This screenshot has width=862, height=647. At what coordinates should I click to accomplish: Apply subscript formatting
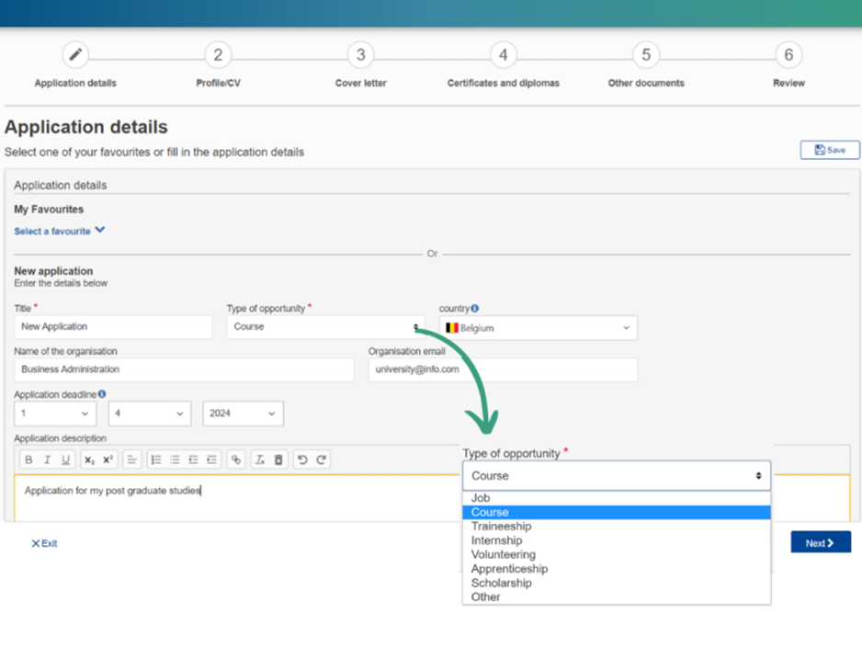point(90,460)
